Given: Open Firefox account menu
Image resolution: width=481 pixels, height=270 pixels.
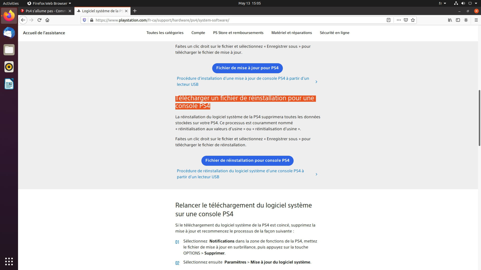Looking at the screenshot, I should [x=466, y=20].
